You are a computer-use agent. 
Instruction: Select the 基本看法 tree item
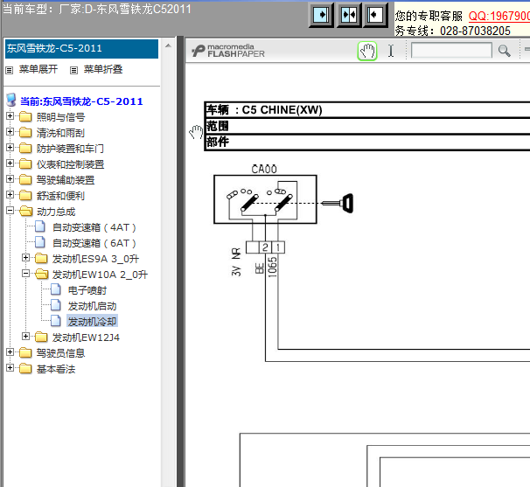click(56, 369)
